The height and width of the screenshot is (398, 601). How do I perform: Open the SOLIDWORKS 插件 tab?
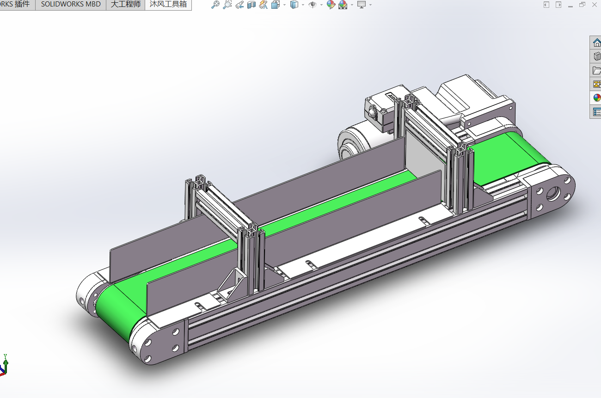pos(18,4)
